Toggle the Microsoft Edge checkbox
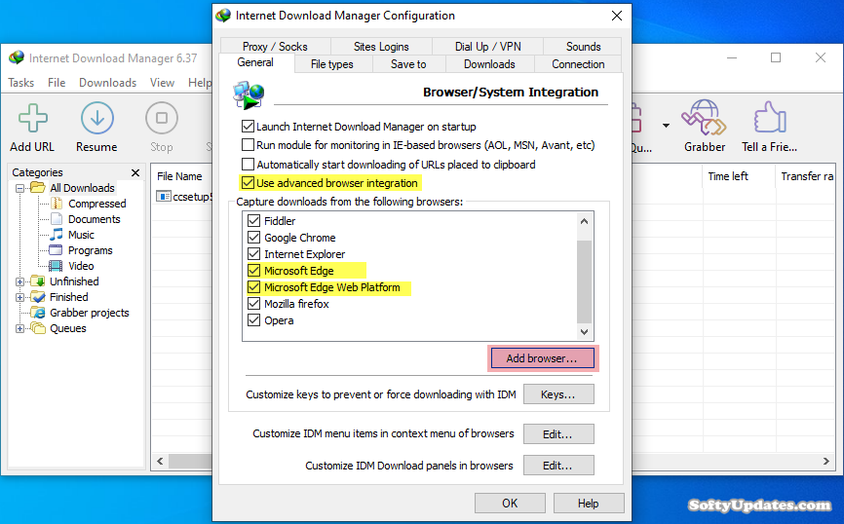Image resolution: width=844 pixels, height=524 pixels. coord(253,271)
